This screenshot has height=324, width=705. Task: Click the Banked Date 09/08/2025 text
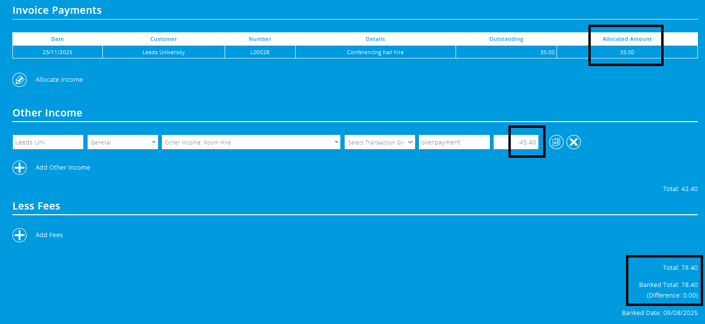[x=659, y=313]
